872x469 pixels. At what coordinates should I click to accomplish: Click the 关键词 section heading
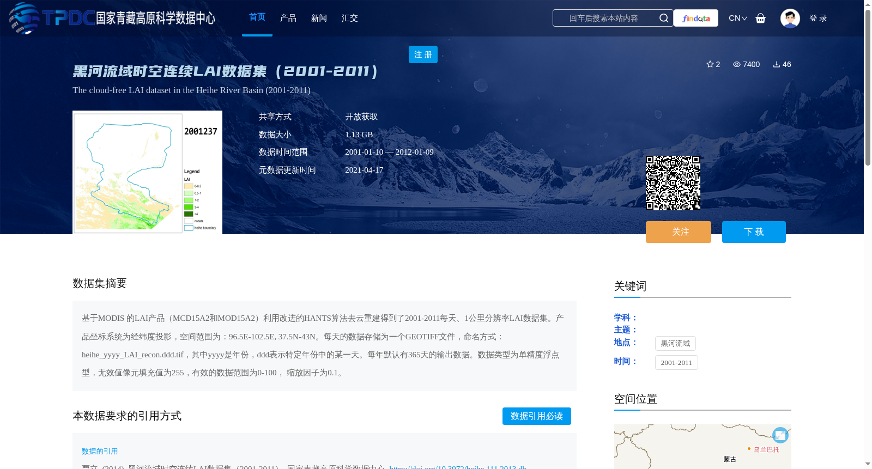coord(630,286)
